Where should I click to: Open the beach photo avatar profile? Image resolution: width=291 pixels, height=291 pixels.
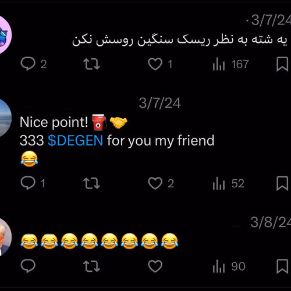[x=5, y=118]
